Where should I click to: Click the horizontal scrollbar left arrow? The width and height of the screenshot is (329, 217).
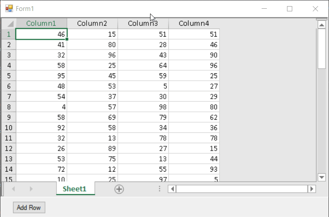tap(172, 189)
